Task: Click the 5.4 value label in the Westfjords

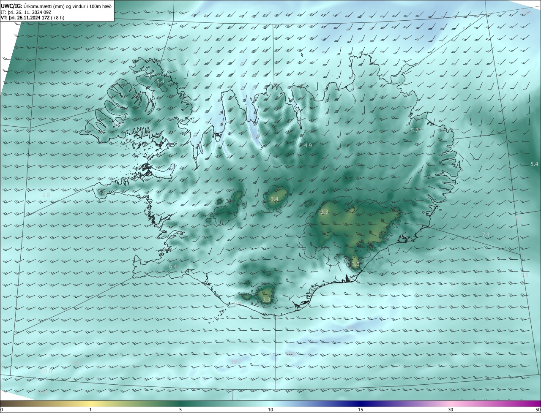Action: [x=160, y=81]
